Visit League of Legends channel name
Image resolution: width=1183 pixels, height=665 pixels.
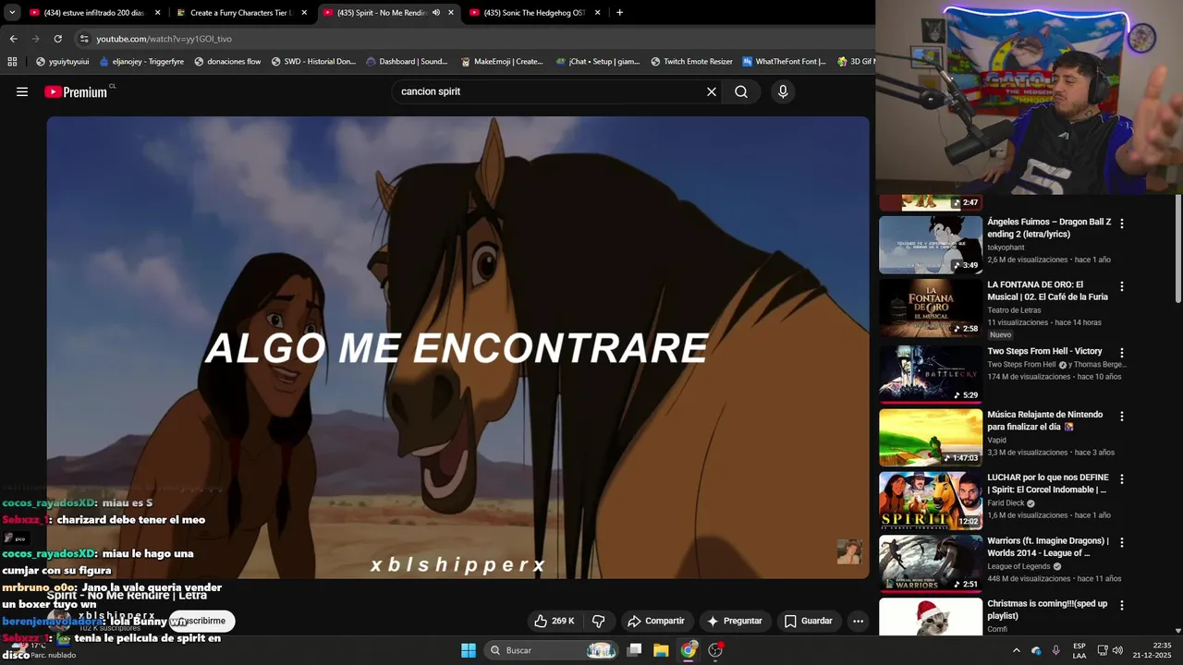click(x=1018, y=566)
